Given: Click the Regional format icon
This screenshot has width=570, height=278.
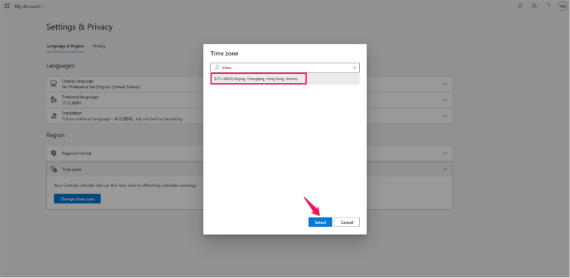Looking at the screenshot, I should click(x=54, y=153).
